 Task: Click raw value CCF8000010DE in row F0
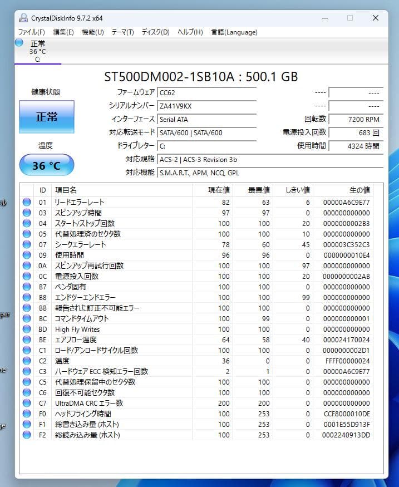click(x=347, y=414)
